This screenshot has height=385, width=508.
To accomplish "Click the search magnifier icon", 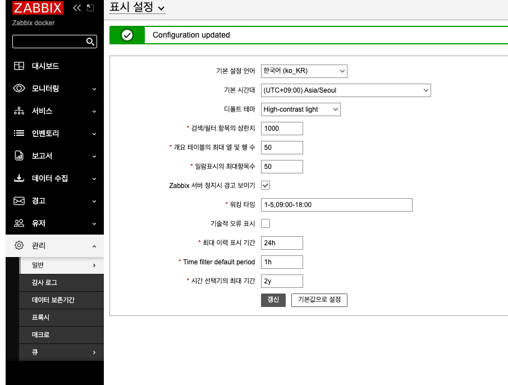I will (90, 42).
